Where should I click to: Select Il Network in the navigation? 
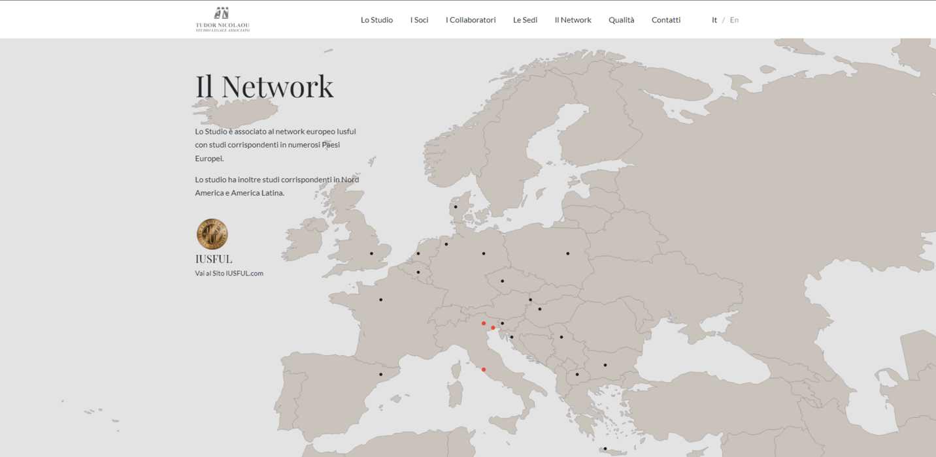tap(573, 20)
